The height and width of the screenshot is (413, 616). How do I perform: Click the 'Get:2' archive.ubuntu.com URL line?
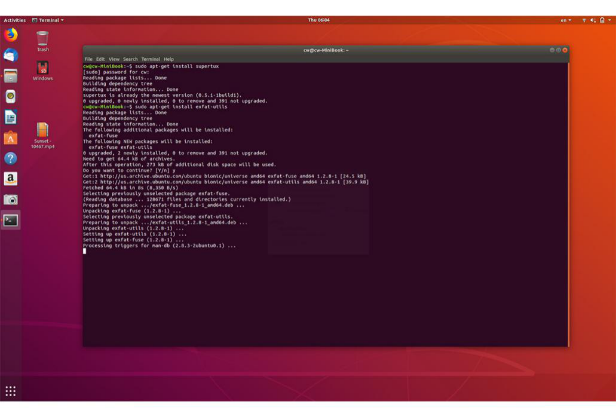(x=226, y=182)
